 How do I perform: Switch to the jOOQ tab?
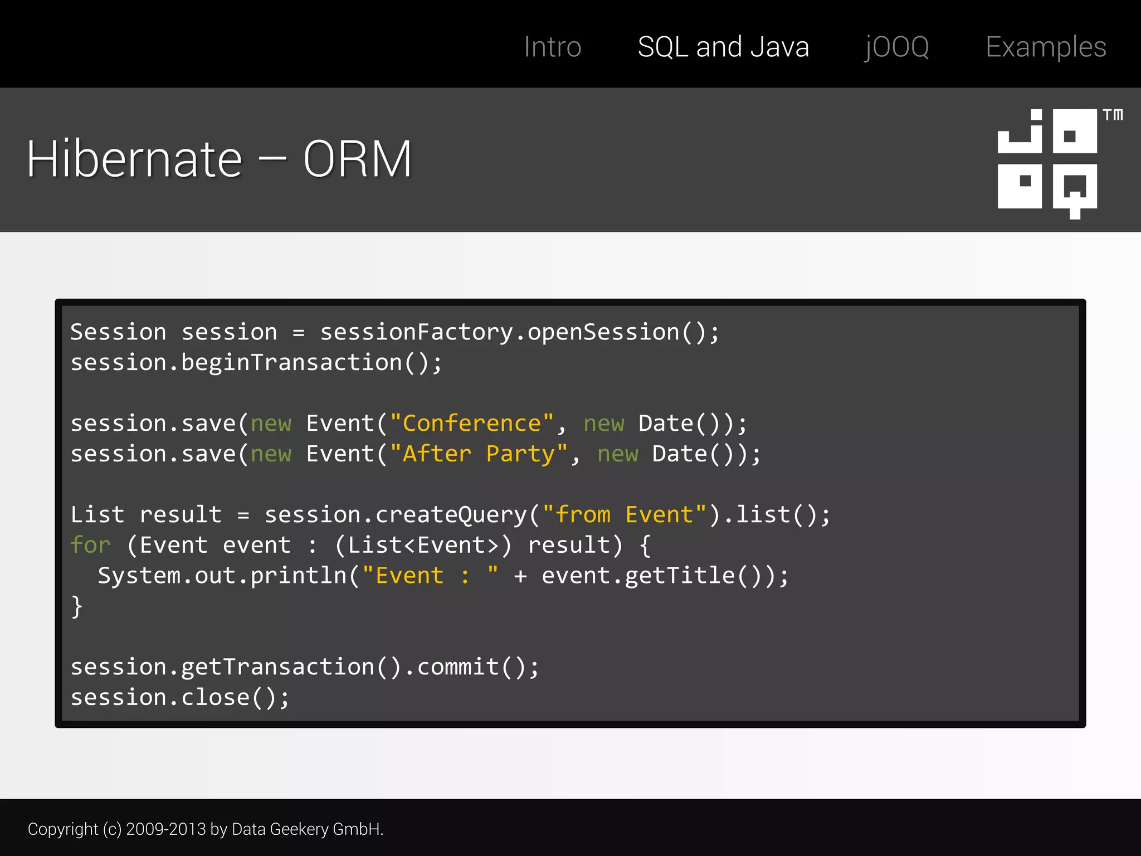tap(896, 48)
